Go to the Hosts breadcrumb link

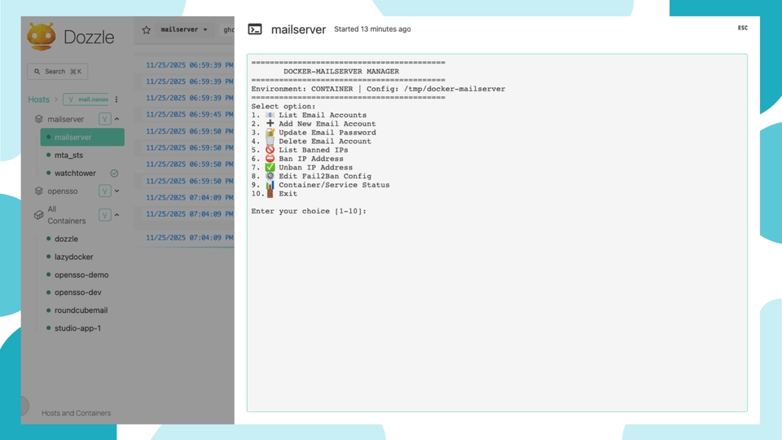pos(38,99)
